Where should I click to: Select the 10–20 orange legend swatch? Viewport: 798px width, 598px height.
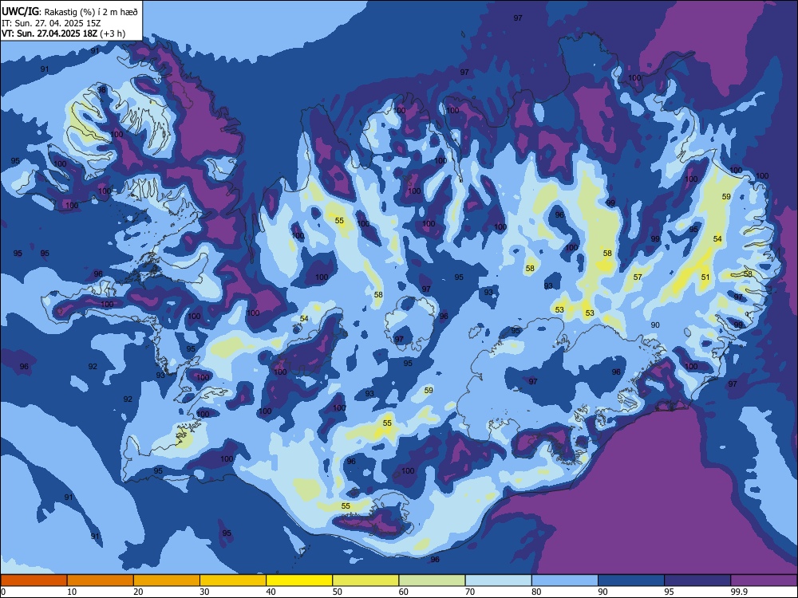[101, 580]
